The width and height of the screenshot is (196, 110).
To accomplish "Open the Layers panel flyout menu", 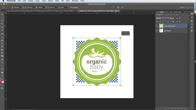I will [188, 12].
